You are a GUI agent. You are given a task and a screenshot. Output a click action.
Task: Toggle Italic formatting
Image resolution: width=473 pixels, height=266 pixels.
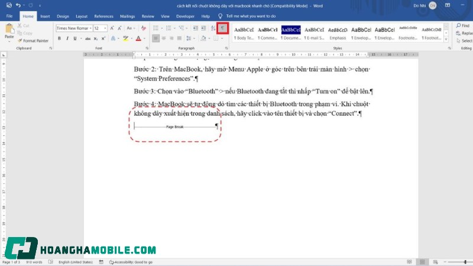point(67,38)
